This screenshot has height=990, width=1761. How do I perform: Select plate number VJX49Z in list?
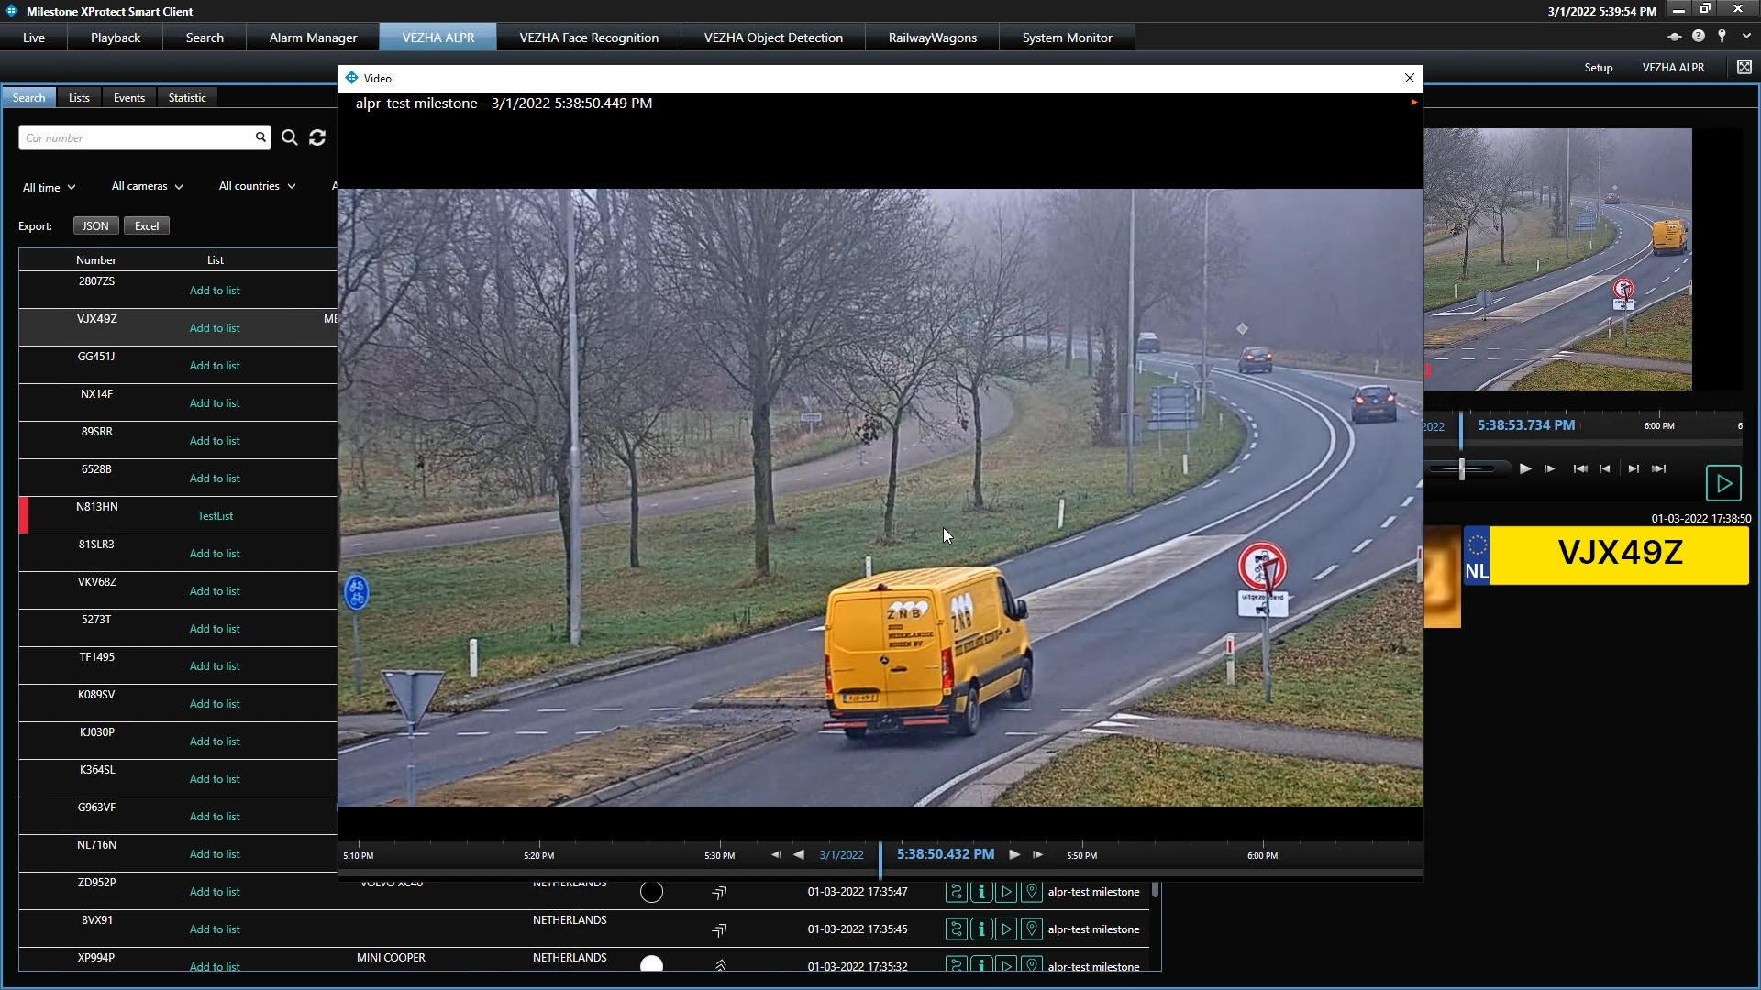(96, 319)
